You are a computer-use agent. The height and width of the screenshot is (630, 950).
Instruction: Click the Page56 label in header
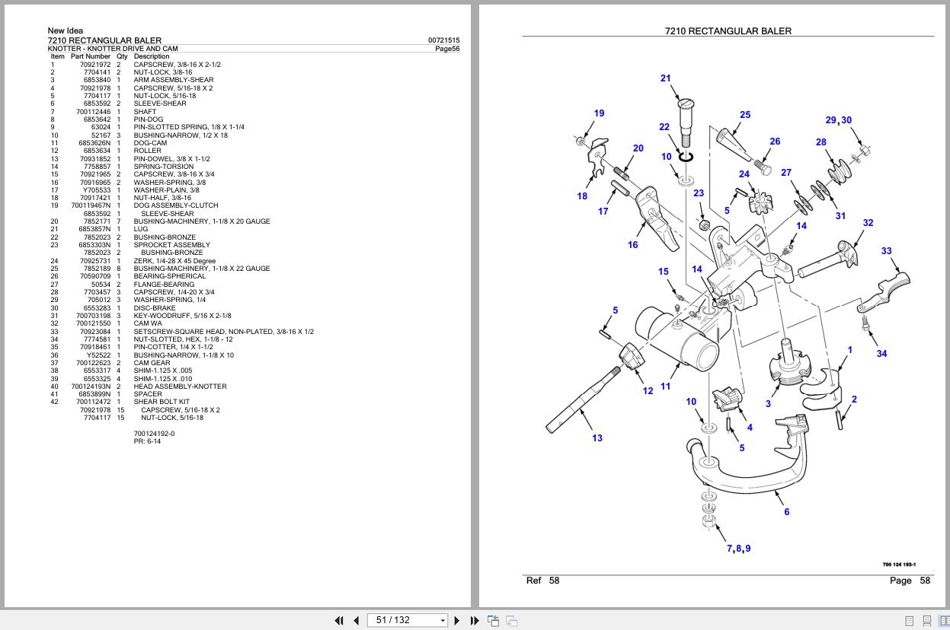pos(447,49)
